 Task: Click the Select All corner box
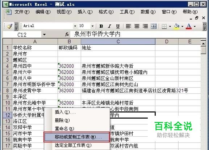point(8,41)
